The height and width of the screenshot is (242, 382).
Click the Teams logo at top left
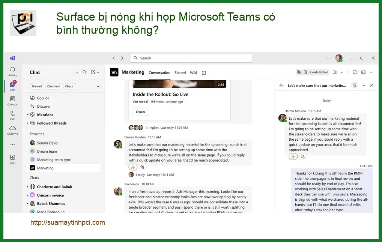(12, 58)
